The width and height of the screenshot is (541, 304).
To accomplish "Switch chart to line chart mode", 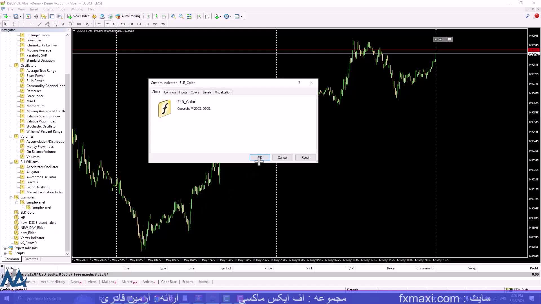I will point(164,16).
